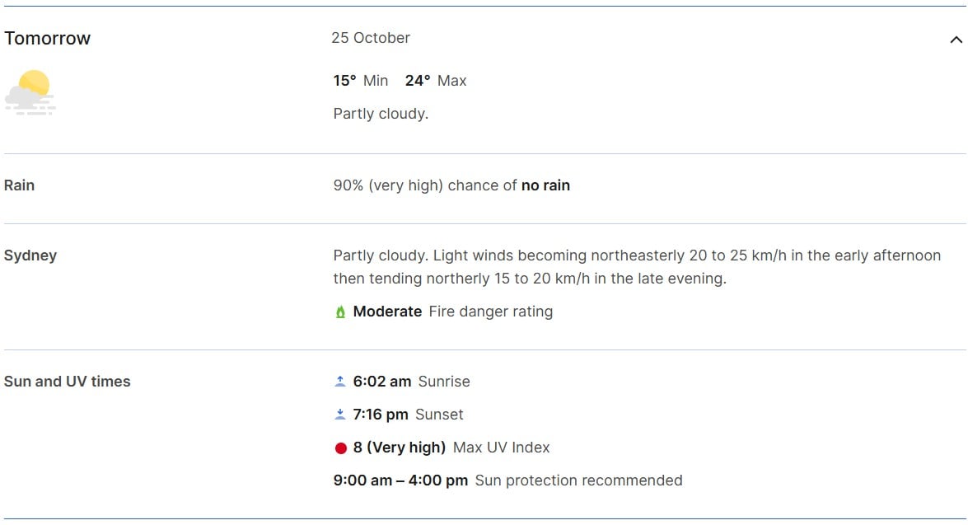Click the 7:16 pm Sunset time

pyautogui.click(x=381, y=415)
